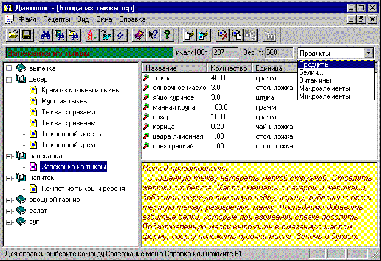Click the arrow with question mark icon
Viewport: 381px width, 261px height.
[153, 35]
